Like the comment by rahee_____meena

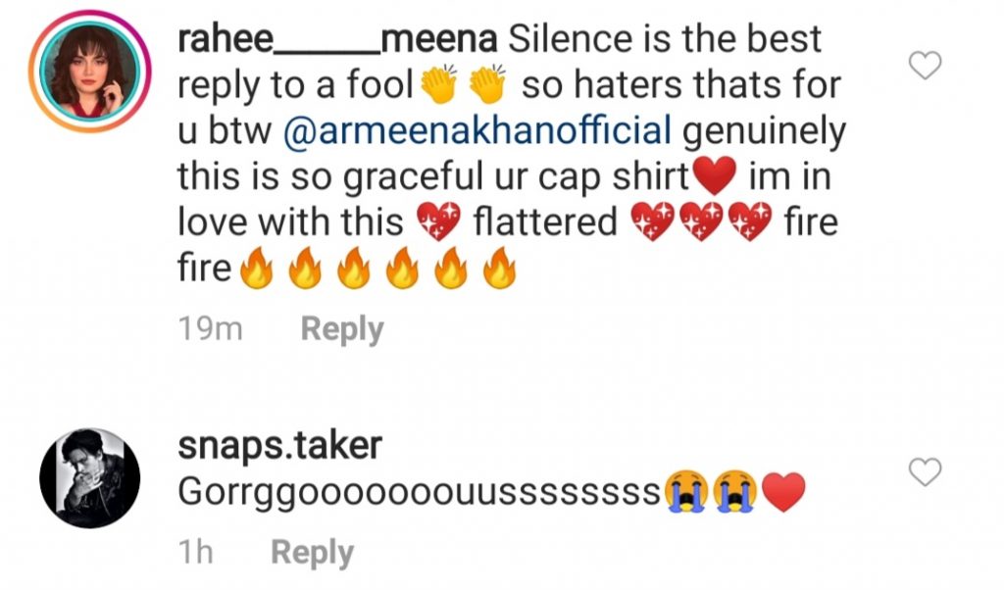[926, 66]
